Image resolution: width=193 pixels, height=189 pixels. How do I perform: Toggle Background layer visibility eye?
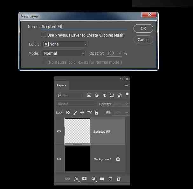[59, 159]
